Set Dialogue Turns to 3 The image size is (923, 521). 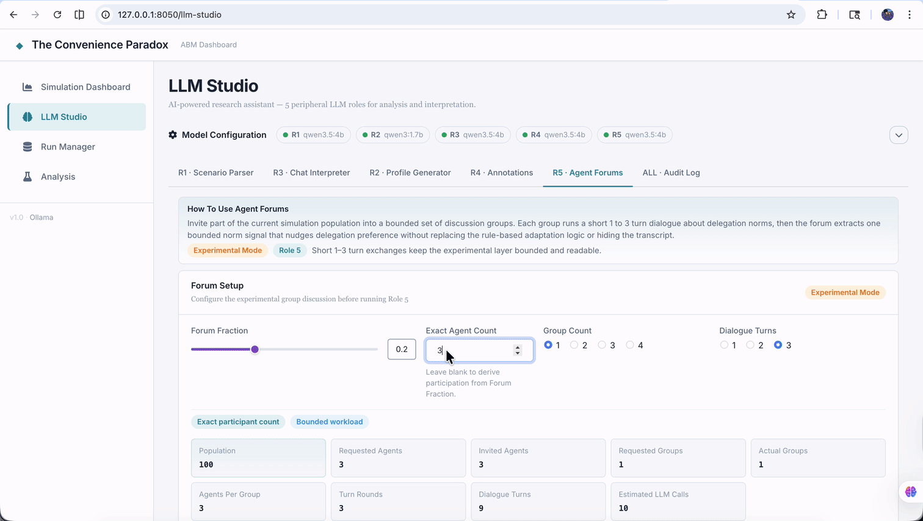click(778, 345)
